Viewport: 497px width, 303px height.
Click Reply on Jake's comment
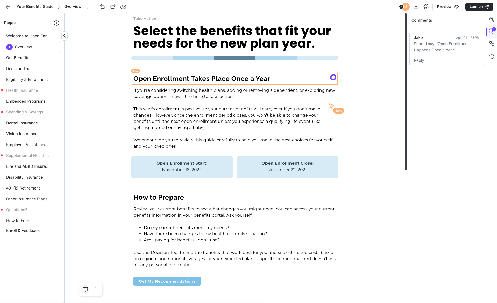click(x=419, y=60)
